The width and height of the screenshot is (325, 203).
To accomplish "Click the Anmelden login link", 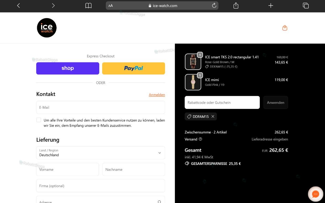I will click(157, 95).
